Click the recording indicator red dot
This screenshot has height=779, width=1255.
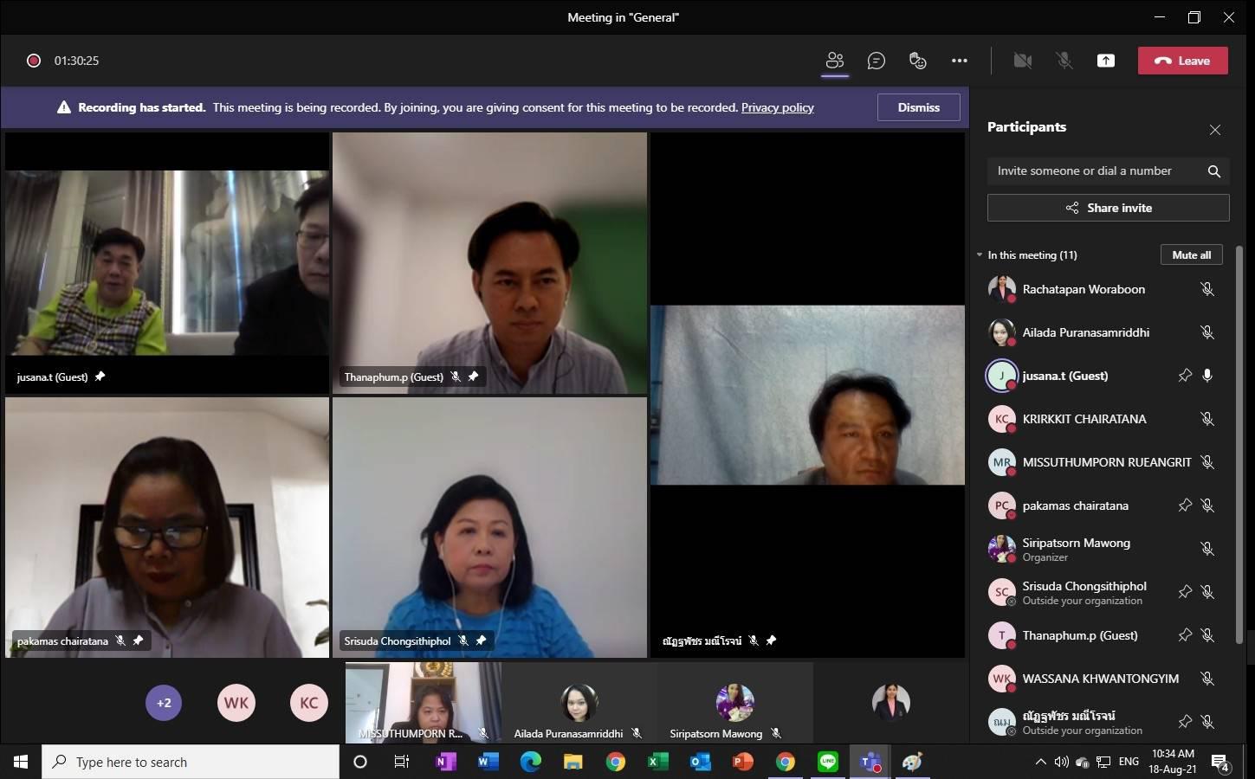[x=34, y=61]
